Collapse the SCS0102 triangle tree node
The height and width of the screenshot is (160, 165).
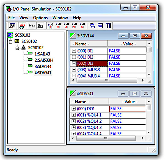(x=17, y=48)
